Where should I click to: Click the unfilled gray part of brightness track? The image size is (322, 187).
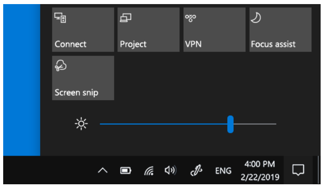[x=255, y=124]
